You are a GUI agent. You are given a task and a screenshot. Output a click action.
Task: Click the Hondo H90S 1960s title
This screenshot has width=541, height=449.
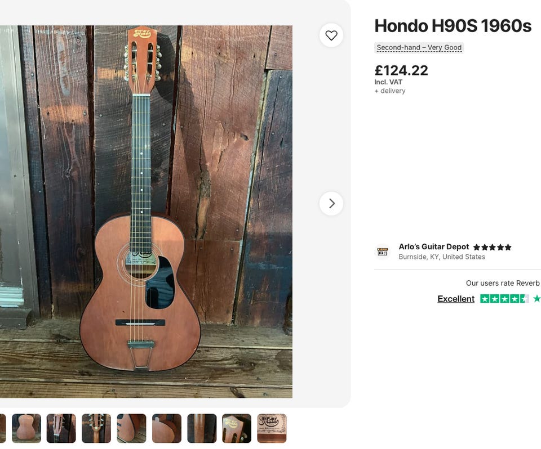[453, 26]
